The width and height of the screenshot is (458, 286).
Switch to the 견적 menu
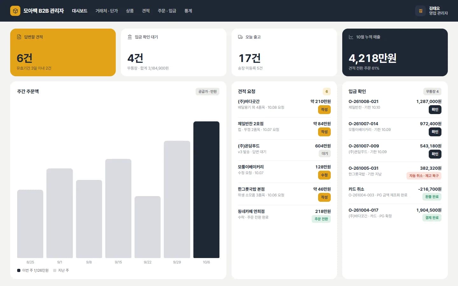point(146,11)
